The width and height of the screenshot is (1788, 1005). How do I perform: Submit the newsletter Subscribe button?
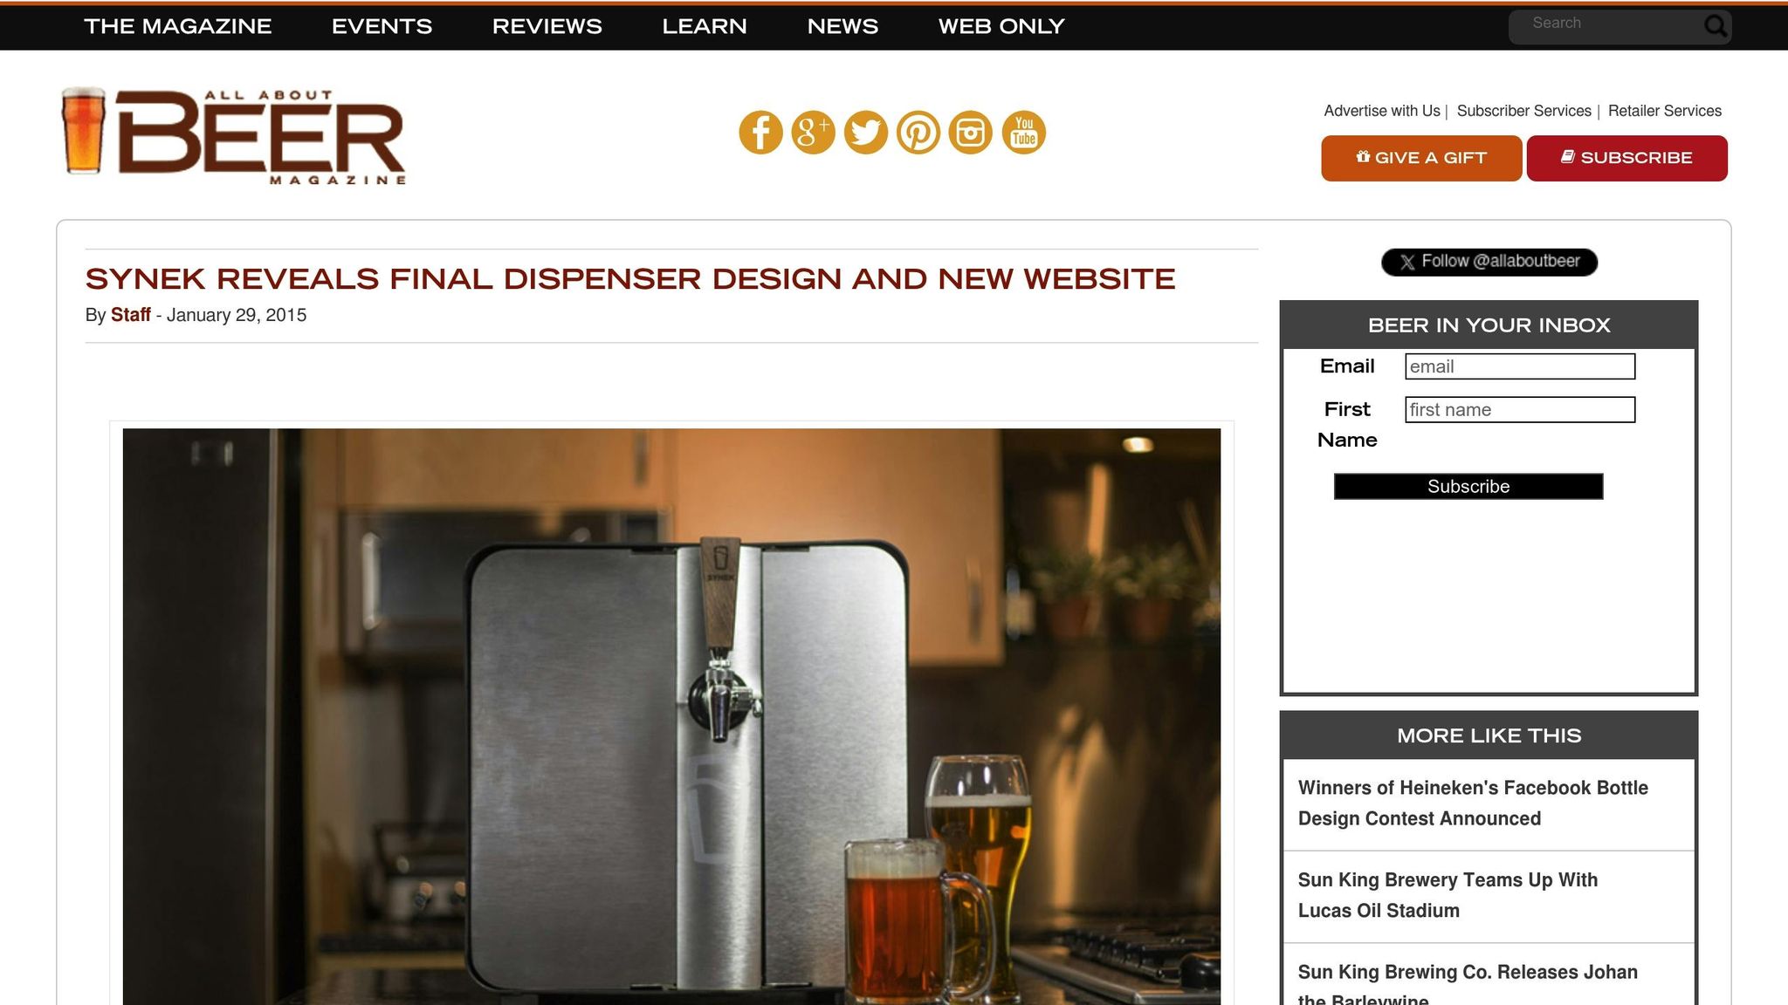click(1468, 487)
